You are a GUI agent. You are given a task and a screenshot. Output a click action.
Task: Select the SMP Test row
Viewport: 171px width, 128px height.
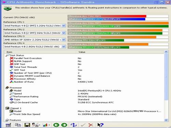pos(84,64)
